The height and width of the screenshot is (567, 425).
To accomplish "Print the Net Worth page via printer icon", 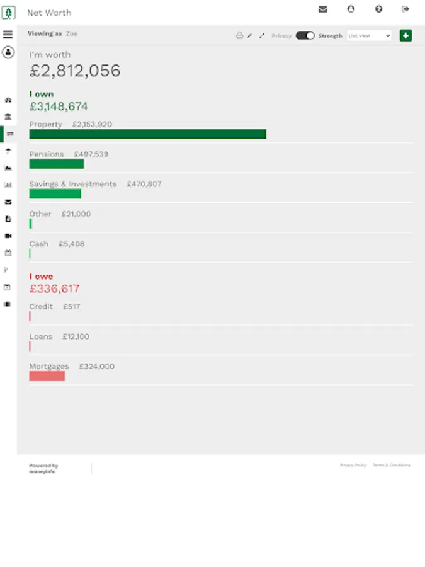I will (240, 35).
